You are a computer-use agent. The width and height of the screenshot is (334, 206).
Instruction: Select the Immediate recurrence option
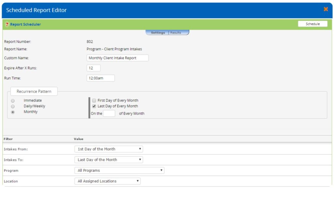tap(13, 100)
